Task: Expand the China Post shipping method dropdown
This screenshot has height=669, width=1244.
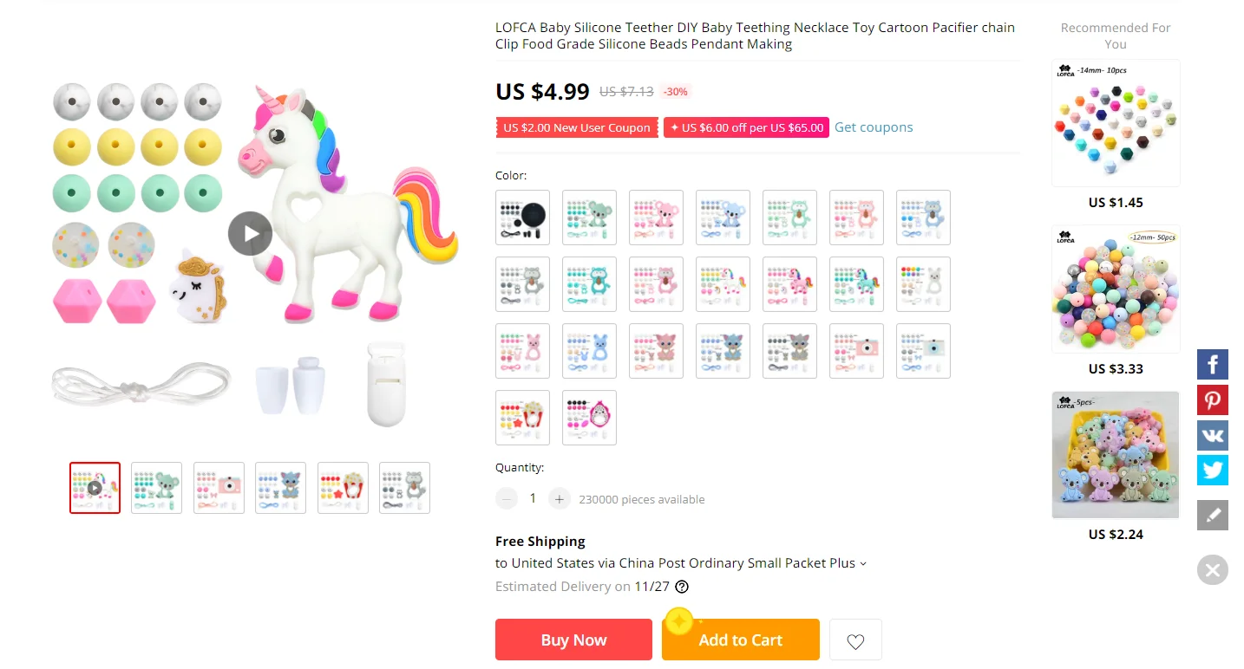Action: click(862, 563)
